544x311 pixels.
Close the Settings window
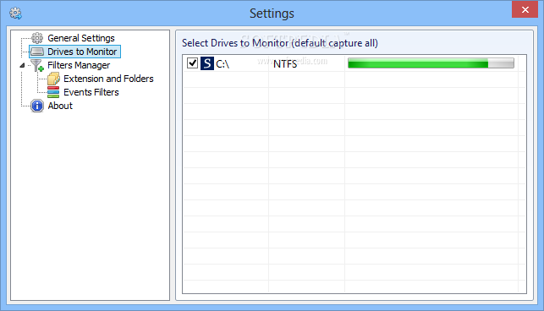(x=525, y=9)
